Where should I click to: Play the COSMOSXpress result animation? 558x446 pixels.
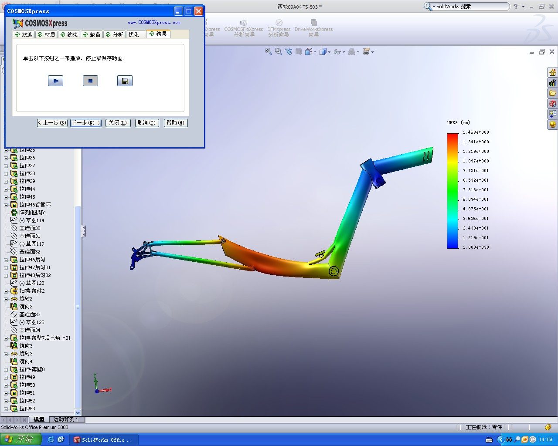click(x=55, y=81)
